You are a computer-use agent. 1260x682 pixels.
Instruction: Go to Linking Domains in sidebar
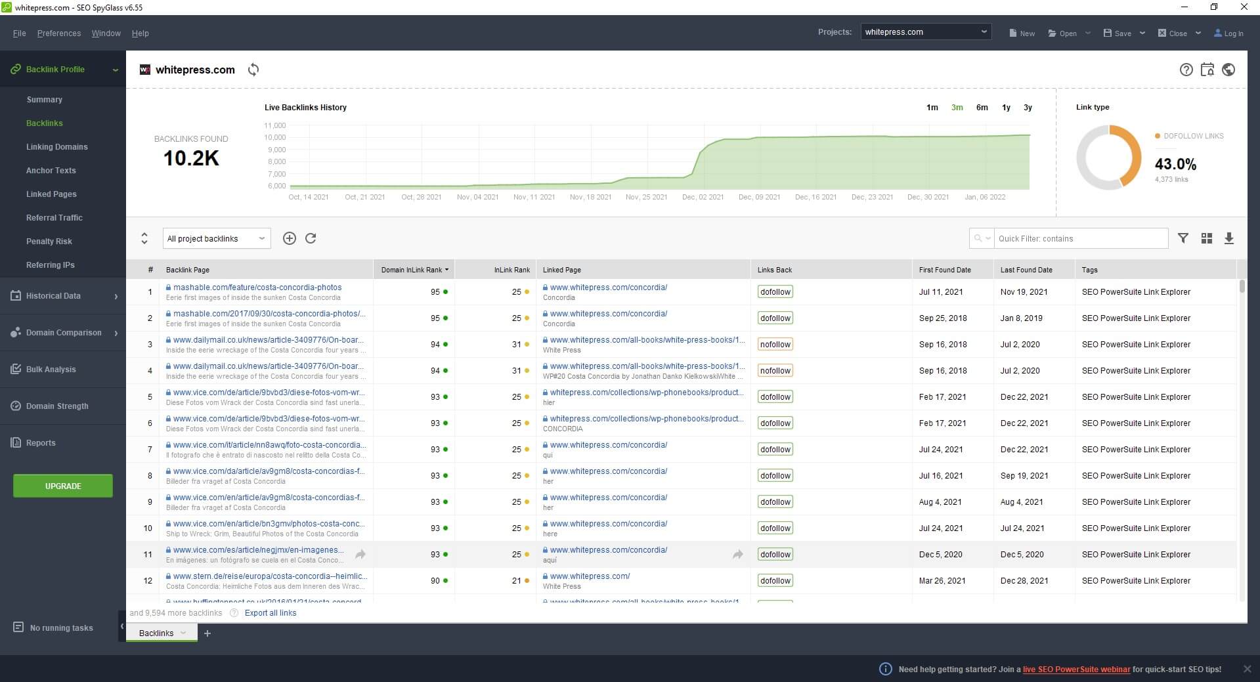[57, 147]
